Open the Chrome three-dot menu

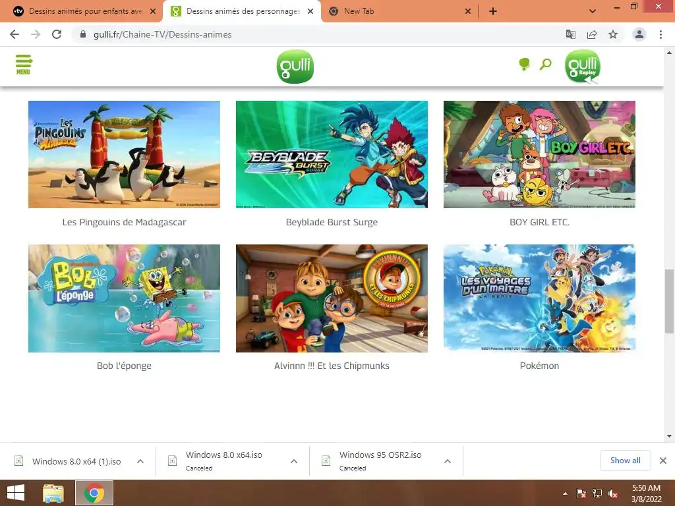coord(660,34)
